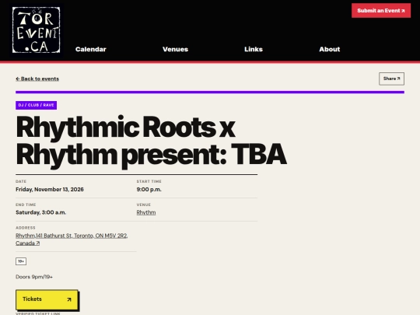420x315 pixels.
Task: Open the Links navigation item
Action: click(254, 49)
